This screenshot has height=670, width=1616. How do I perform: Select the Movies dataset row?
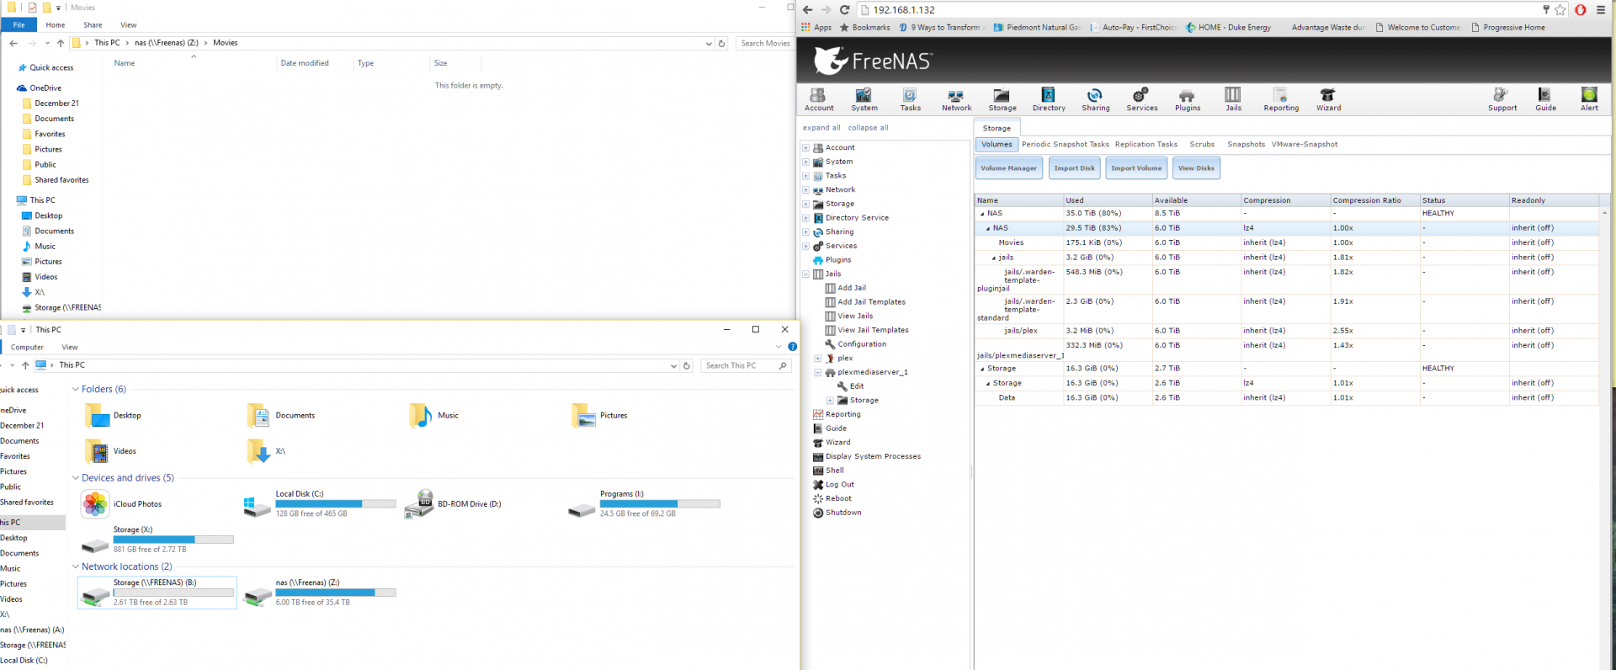[x=1288, y=242]
